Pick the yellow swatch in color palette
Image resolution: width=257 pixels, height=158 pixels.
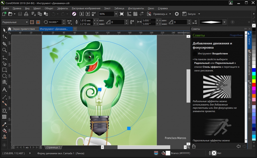254,81
